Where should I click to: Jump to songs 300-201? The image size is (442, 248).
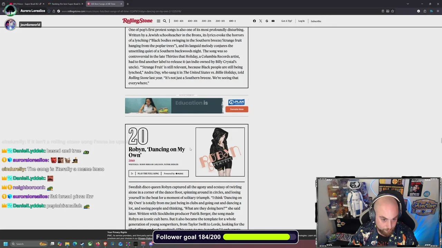(206, 21)
